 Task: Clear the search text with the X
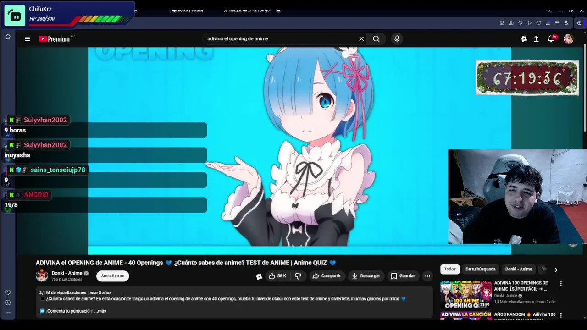coord(361,39)
